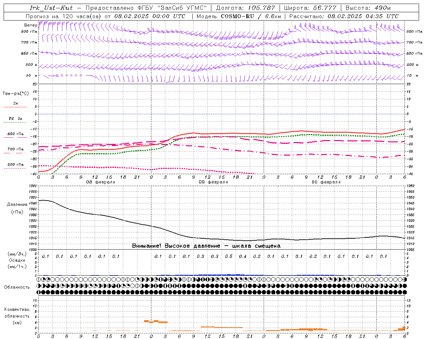Click the computed time "Рассчитано: 08.02.2025 04:35 UTC"
The image size is (424, 339).
pyautogui.click(x=344, y=16)
